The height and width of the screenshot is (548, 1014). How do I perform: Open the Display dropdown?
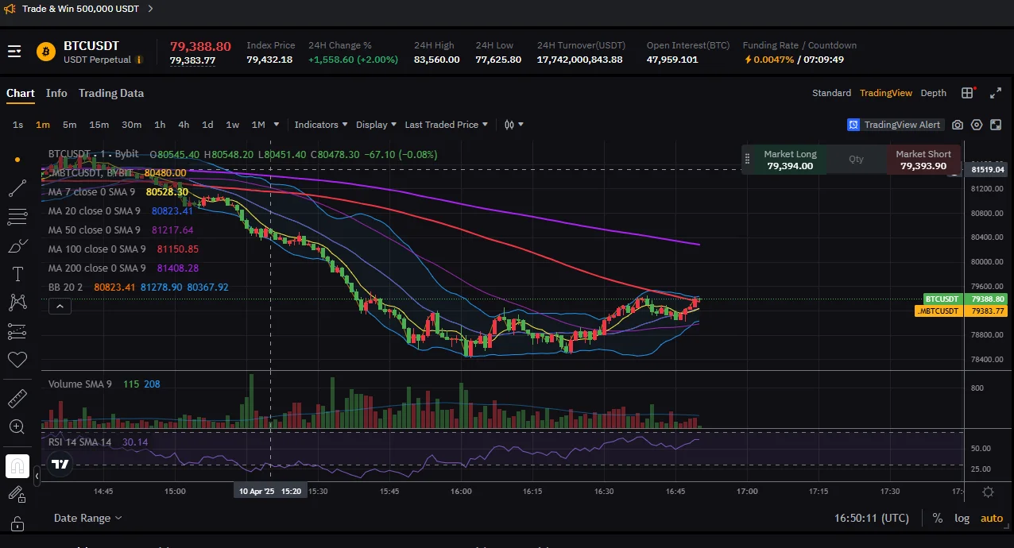[376, 125]
